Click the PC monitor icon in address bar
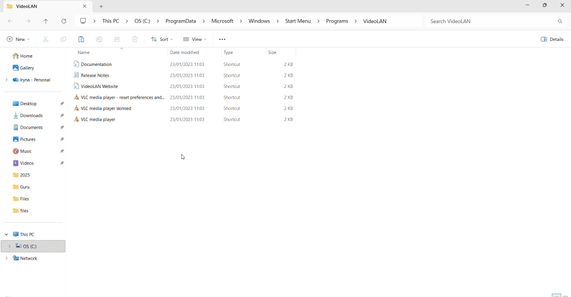This screenshot has width=571, height=297. pyautogui.click(x=83, y=21)
